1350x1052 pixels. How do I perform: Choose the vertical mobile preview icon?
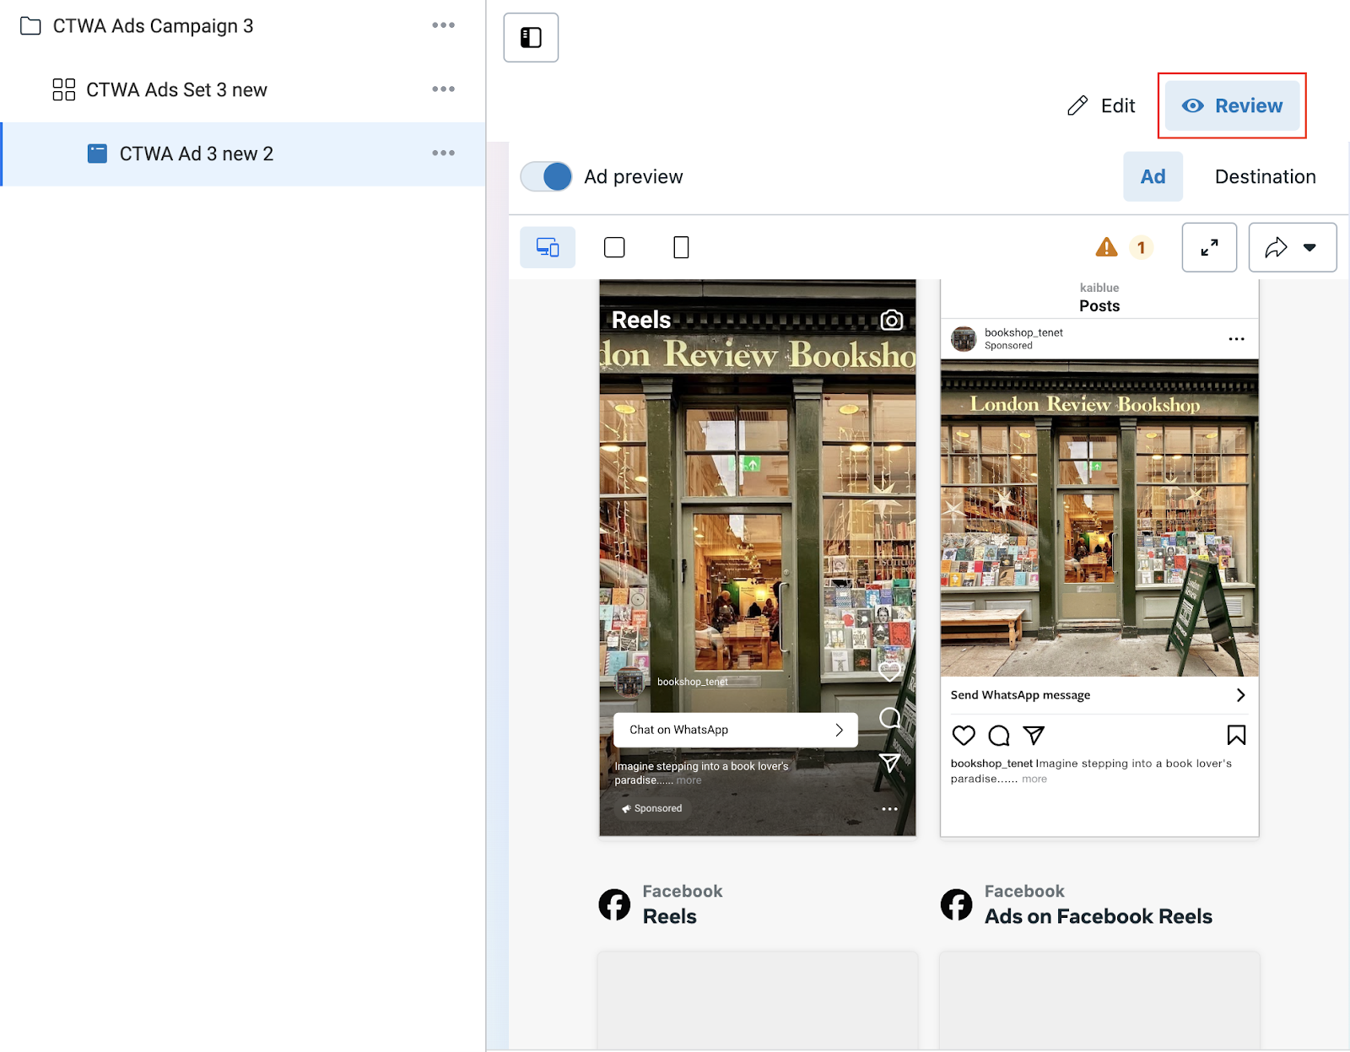tap(681, 247)
